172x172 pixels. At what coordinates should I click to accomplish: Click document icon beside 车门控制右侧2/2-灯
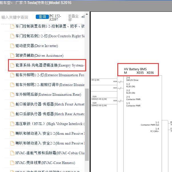tap(12, 36)
